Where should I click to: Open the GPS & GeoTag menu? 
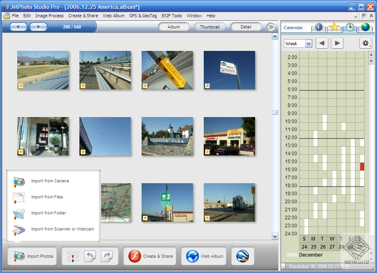click(x=143, y=16)
